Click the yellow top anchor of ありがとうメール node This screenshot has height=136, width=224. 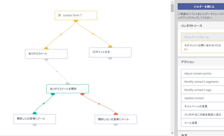(46, 48)
